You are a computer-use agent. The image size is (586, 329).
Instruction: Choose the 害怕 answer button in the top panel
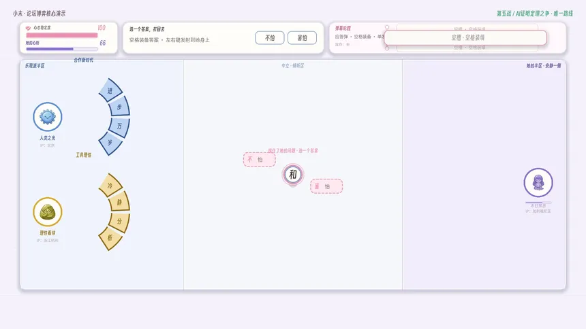pos(302,37)
